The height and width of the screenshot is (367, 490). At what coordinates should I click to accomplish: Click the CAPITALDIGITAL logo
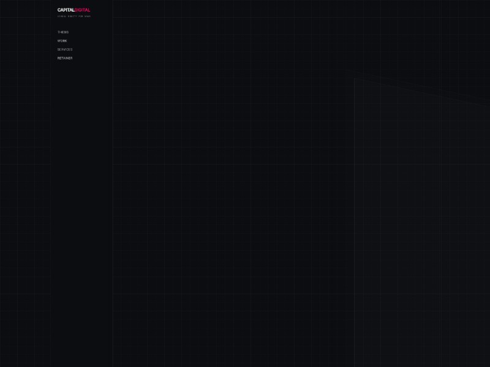point(73,10)
